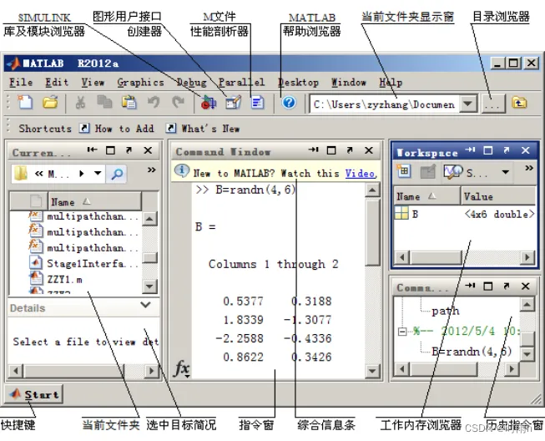
Task: Open file using the toolbar folder icon
Action: [50, 102]
